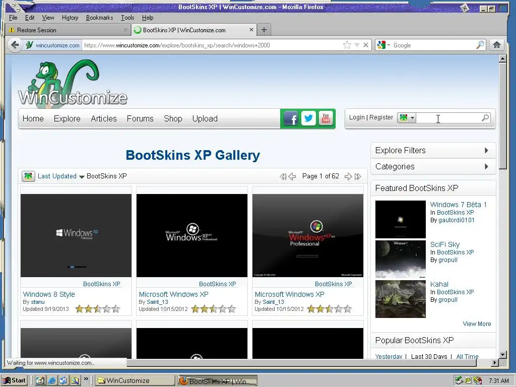Screen dimensions: 516x387
Task: Open new tab with plus button
Action: 264,30
